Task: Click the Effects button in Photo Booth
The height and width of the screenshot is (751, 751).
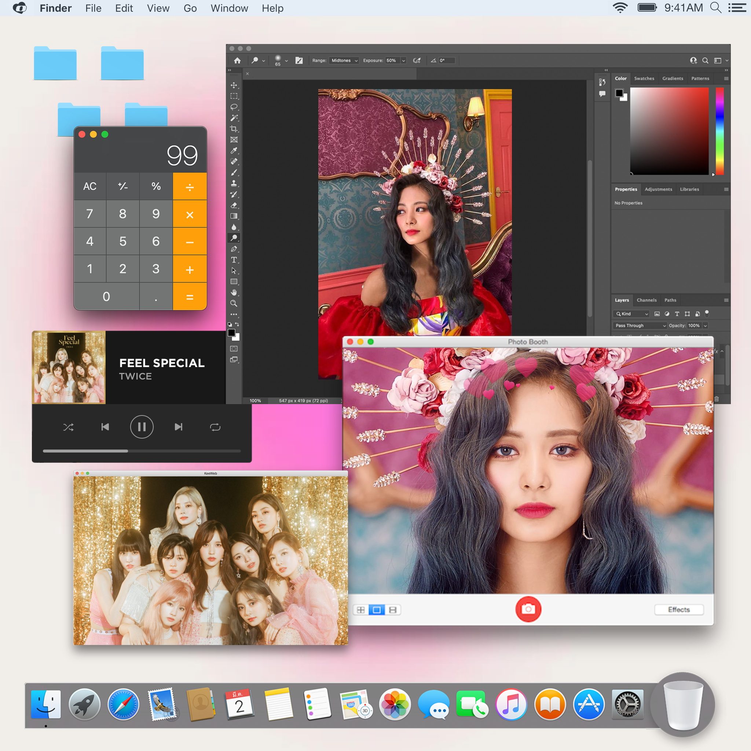Action: point(679,609)
